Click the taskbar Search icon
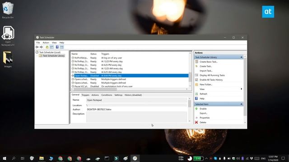Viewport: 289px width, 162px height. (14, 158)
